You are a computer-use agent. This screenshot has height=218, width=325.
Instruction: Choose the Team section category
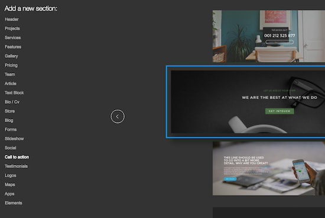(9, 74)
